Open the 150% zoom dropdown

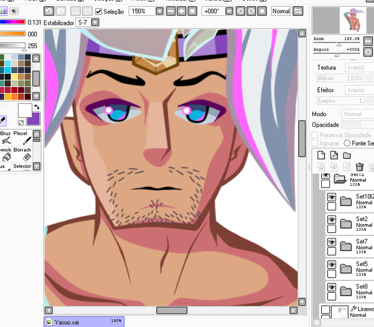[x=159, y=11]
